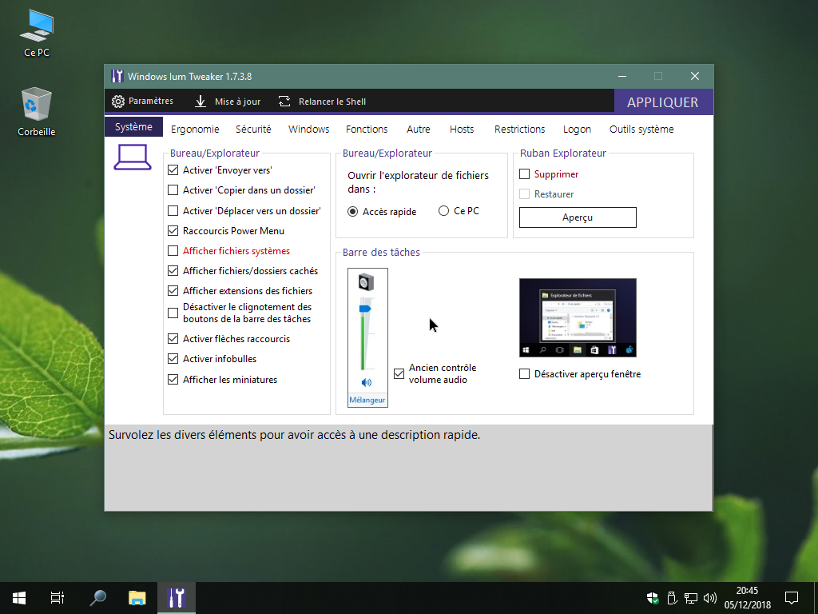Screen dimensions: 818x614
Task: Toggle Afficher les miniatures
Action: coord(173,380)
